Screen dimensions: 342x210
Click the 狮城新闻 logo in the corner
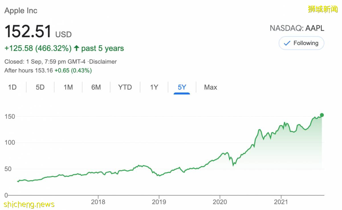point(322,9)
